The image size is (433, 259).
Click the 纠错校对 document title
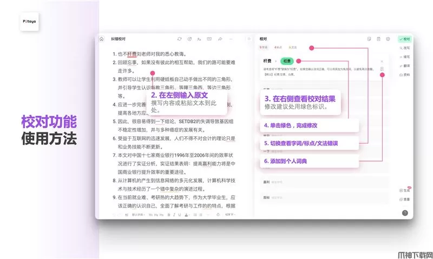click(x=118, y=39)
